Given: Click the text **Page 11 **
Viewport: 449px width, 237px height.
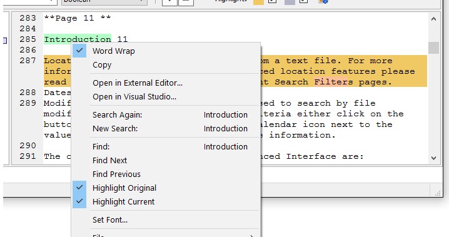Looking at the screenshot, I should click(78, 18).
